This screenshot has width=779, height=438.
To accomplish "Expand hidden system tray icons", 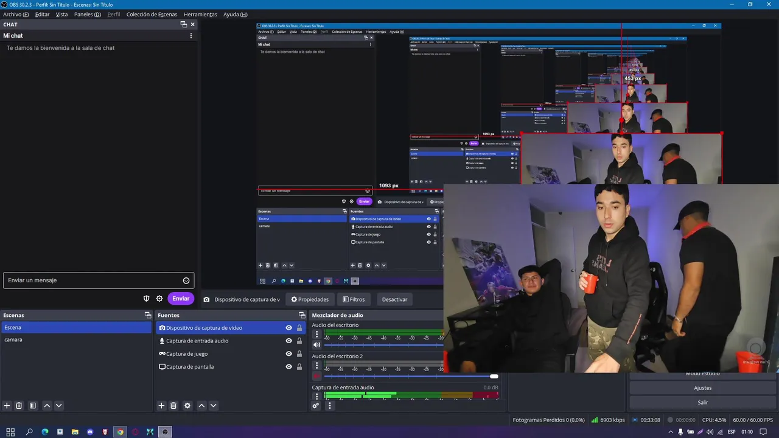I will click(x=671, y=432).
